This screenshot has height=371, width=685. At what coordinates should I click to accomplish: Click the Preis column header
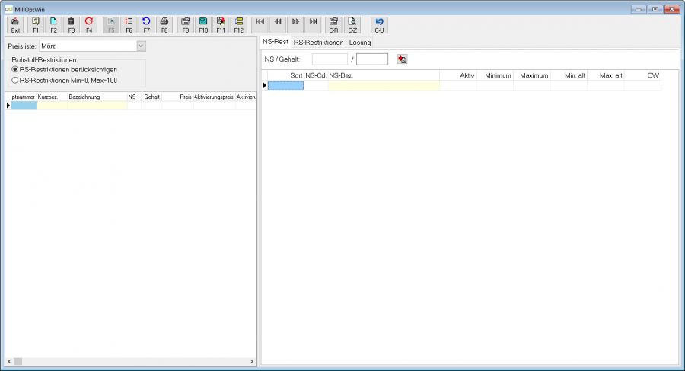coord(178,97)
